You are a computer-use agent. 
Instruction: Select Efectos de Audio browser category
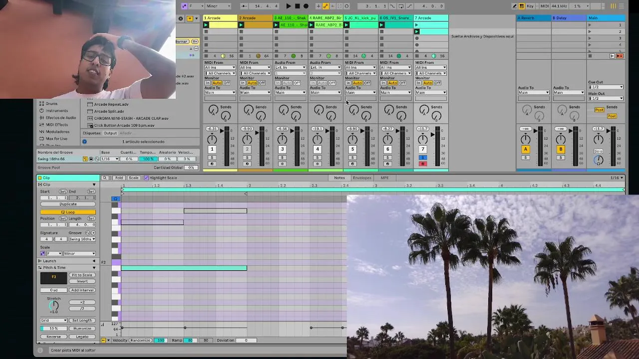tap(60, 118)
